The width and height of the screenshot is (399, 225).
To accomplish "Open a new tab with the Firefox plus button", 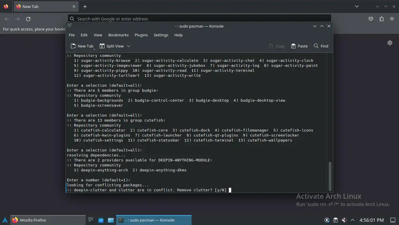I will click(x=85, y=6).
